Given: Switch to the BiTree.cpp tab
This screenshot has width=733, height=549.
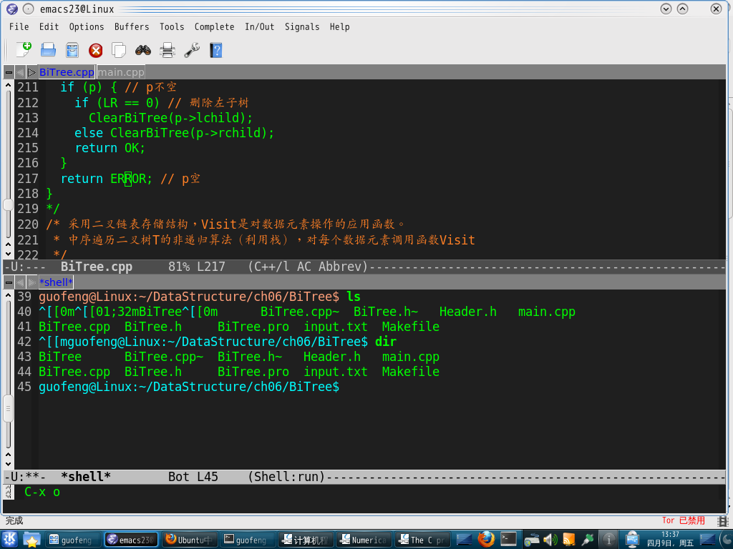Looking at the screenshot, I should click(x=67, y=72).
